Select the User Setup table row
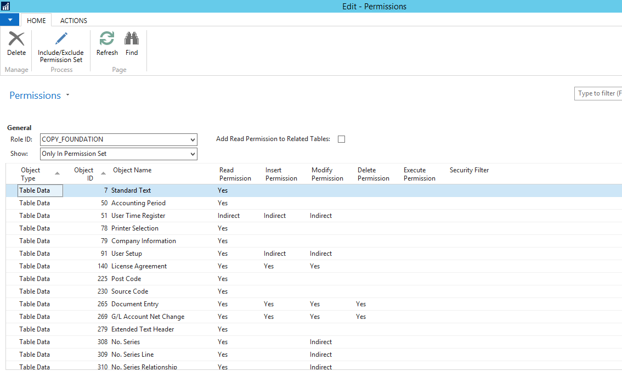 tap(127, 254)
